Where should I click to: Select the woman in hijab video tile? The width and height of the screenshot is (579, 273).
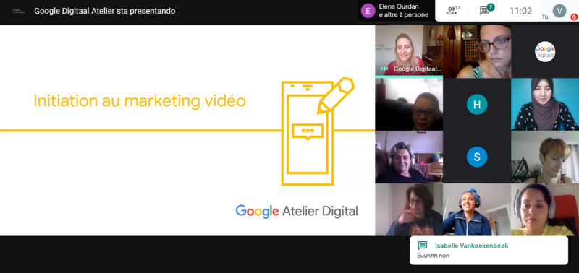pos(545,104)
